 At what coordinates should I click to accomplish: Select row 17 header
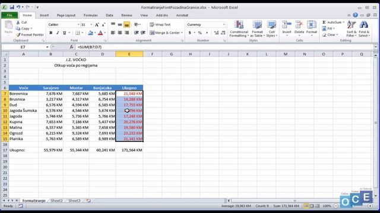click(5, 150)
